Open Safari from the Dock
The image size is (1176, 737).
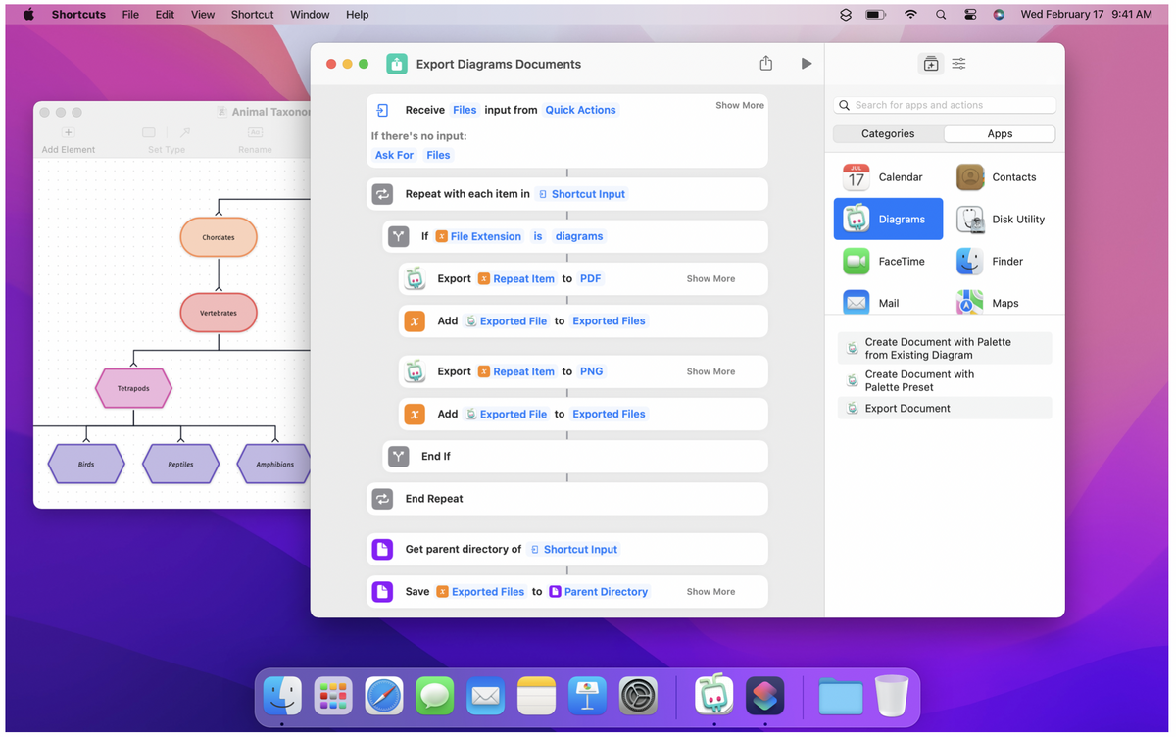[384, 697]
